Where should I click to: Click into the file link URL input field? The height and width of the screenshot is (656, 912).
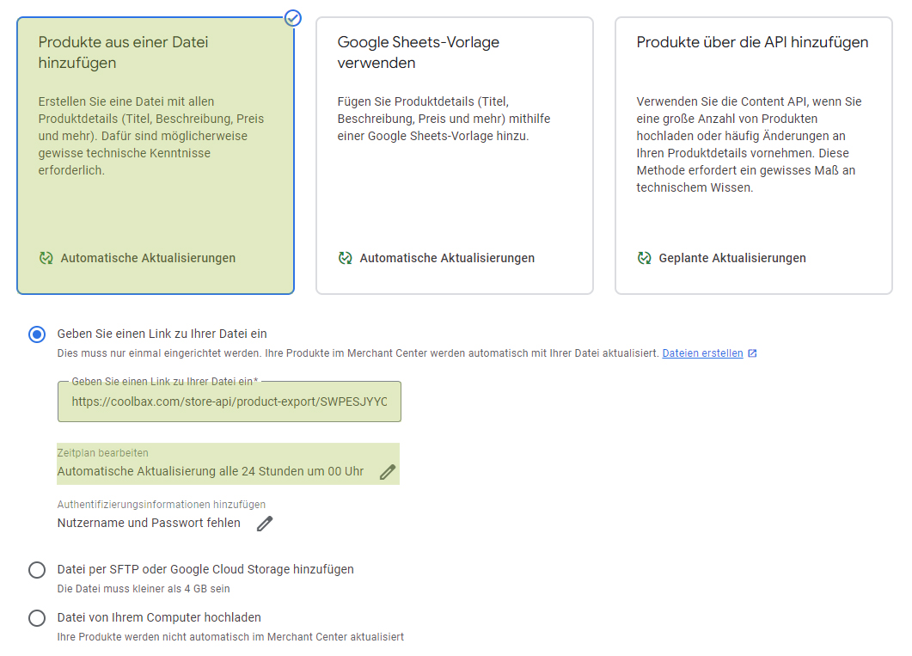229,402
